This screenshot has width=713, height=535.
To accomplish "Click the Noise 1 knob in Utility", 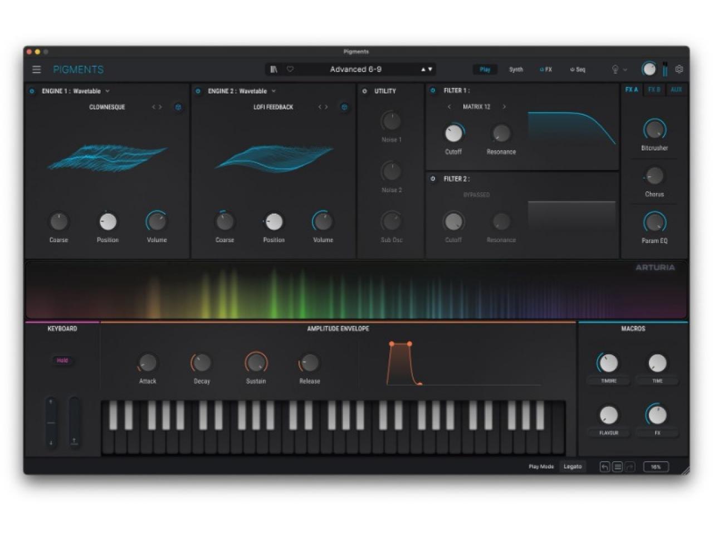I will [x=391, y=120].
